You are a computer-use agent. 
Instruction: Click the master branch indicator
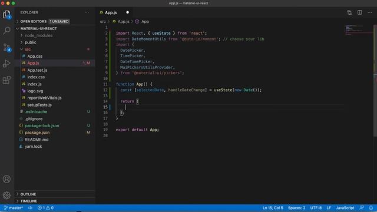tap(14, 208)
